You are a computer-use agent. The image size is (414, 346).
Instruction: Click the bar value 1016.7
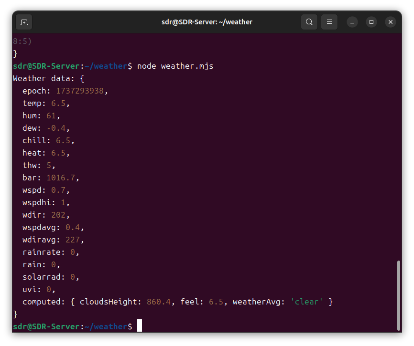60,178
